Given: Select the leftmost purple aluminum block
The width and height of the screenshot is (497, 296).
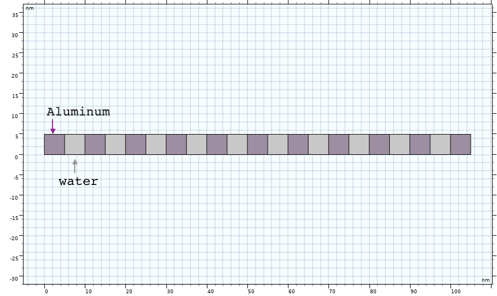Looking at the screenshot, I should pyautogui.click(x=54, y=144).
